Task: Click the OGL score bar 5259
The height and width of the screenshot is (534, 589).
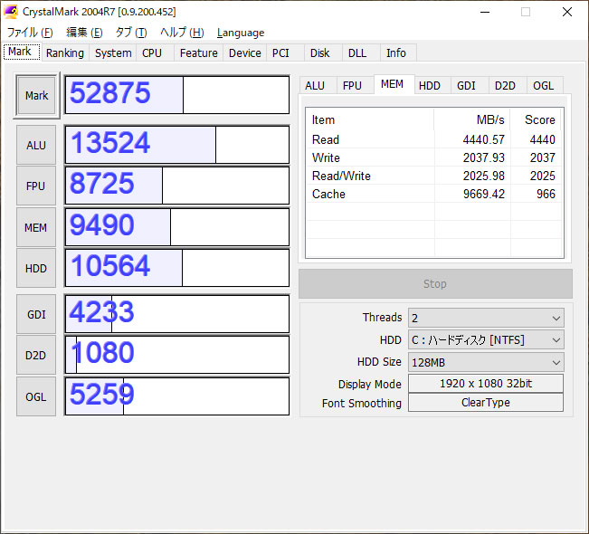Action: 177,396
